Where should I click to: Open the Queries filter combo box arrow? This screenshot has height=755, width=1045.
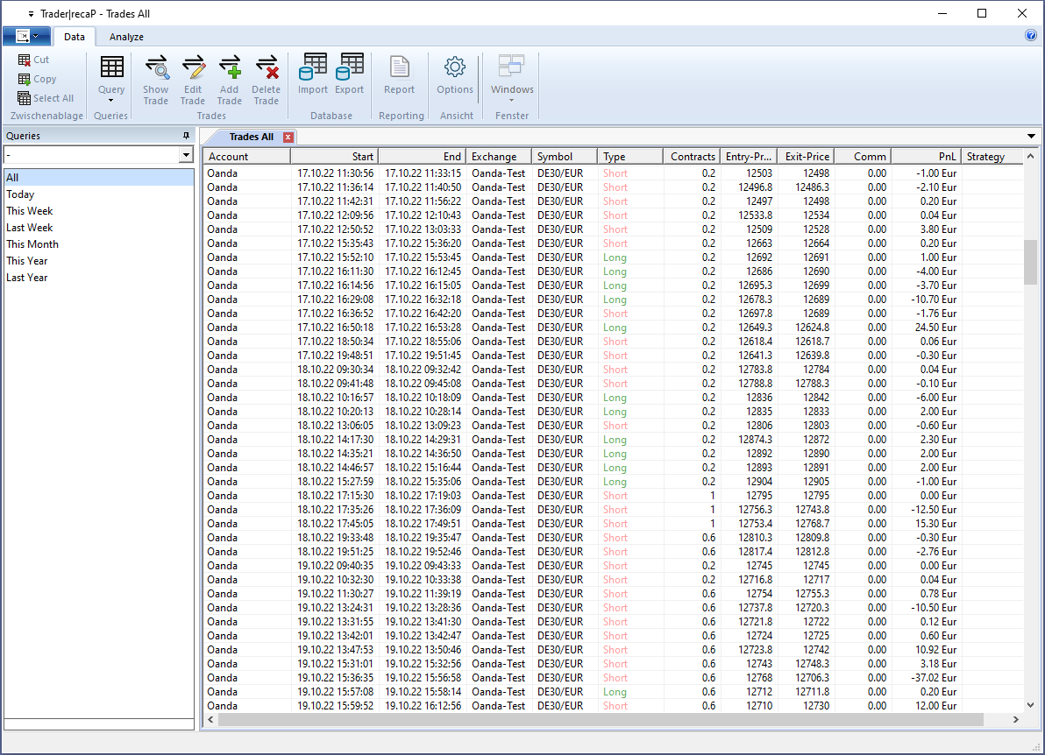pyautogui.click(x=186, y=155)
